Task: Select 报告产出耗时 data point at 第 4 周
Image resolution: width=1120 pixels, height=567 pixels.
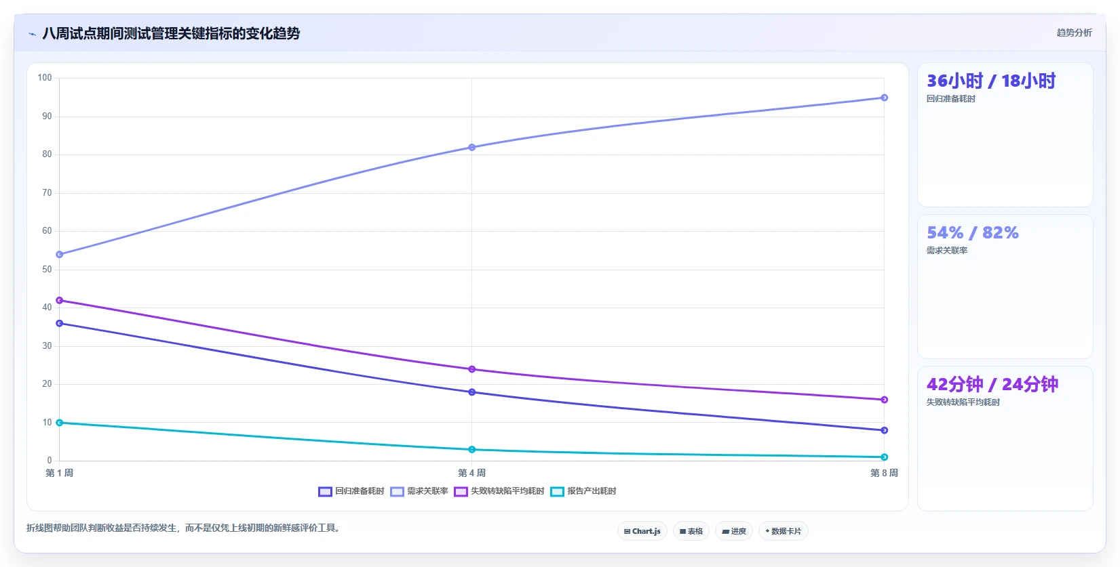Action: point(472,450)
